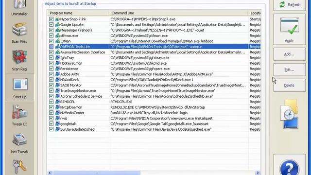Open the Tweak UI tool
The image size is (311, 175).
(19, 115)
